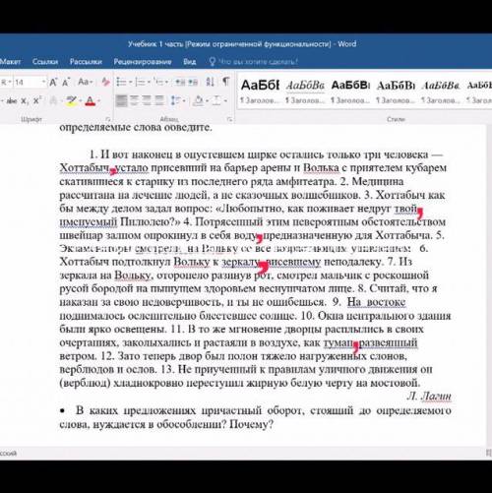Click the Text Effects icon
The width and height of the screenshot is (492, 493).
pyautogui.click(x=53, y=101)
